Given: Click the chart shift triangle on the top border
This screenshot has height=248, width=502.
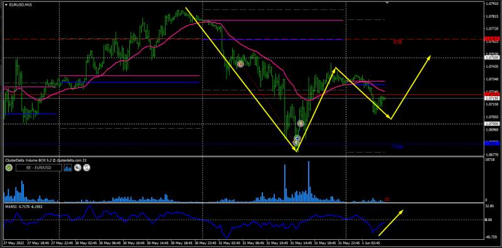Looking at the screenshot, I should [388, 3].
